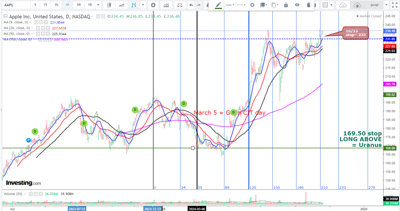Image resolution: width=400 pixels, height=211 pixels.
Task: Select the 5 minute timeframe
Action: (x=35, y=5)
